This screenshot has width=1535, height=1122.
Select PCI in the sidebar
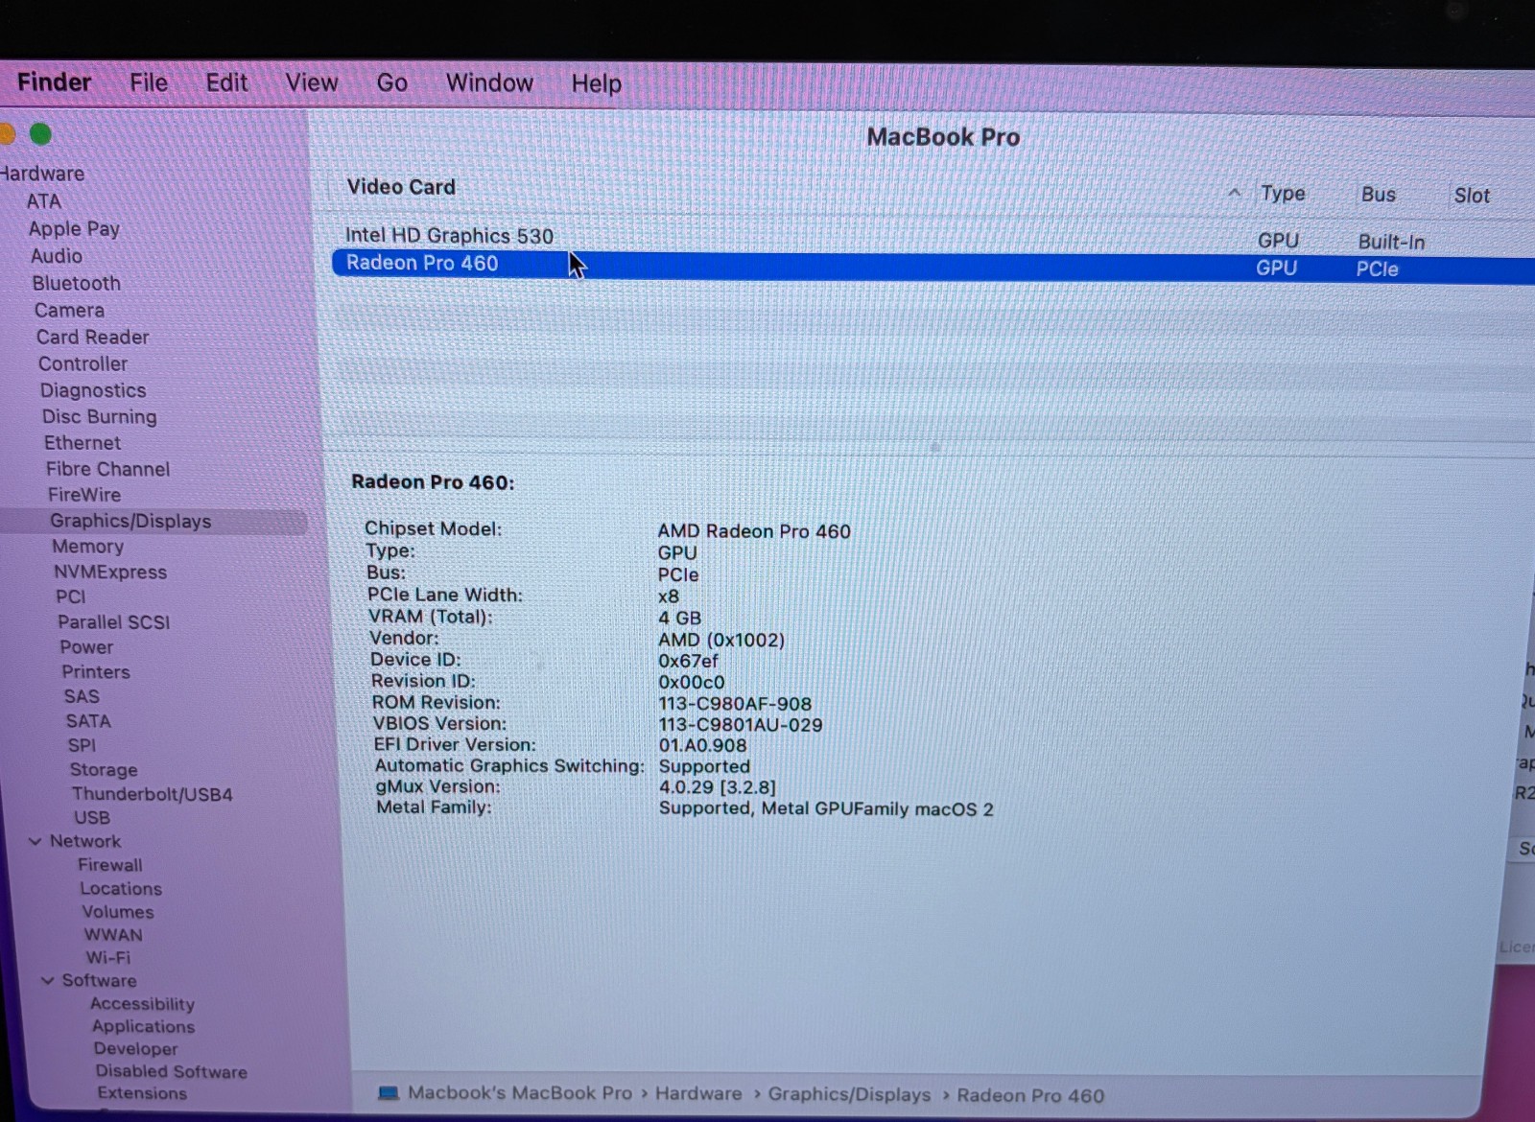[x=70, y=596]
